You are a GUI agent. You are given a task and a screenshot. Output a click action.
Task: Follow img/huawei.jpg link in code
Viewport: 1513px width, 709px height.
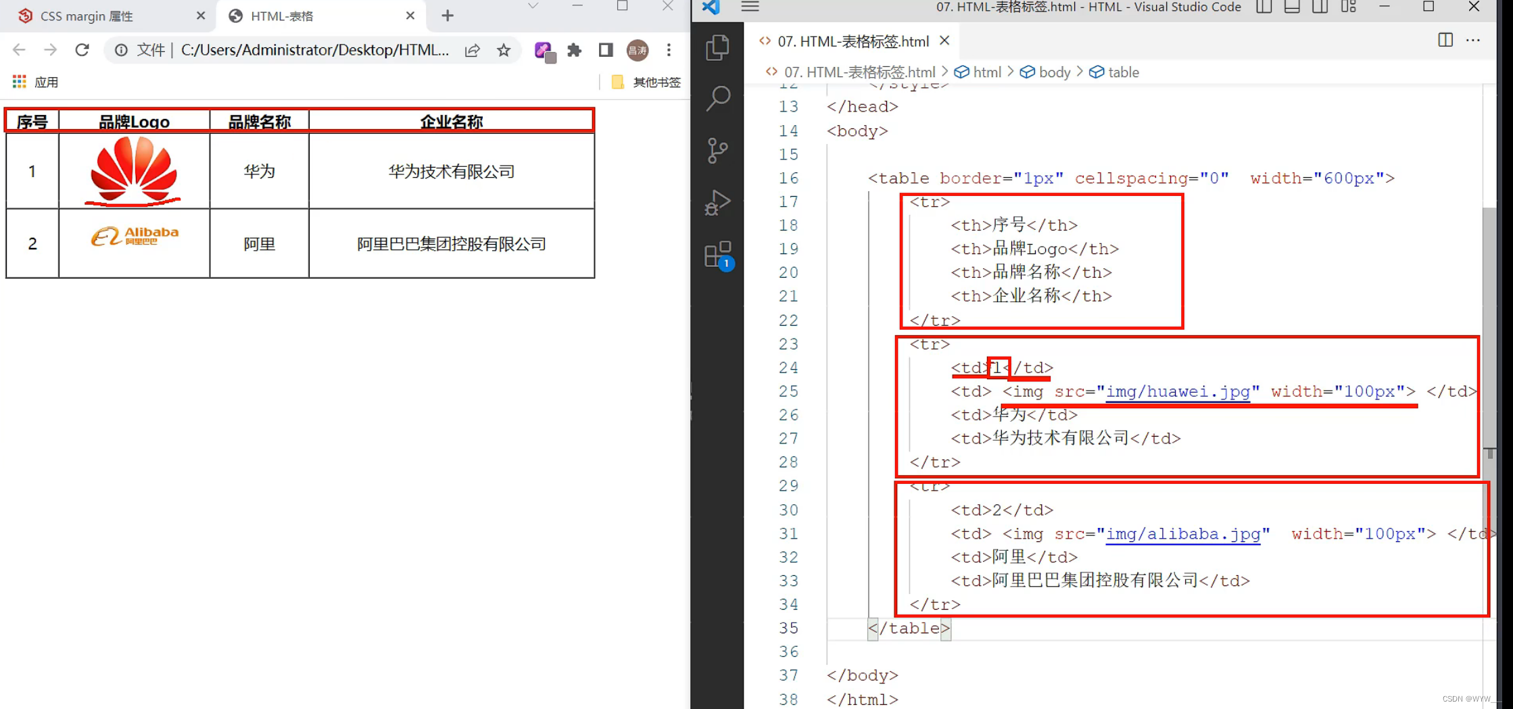[x=1178, y=391]
